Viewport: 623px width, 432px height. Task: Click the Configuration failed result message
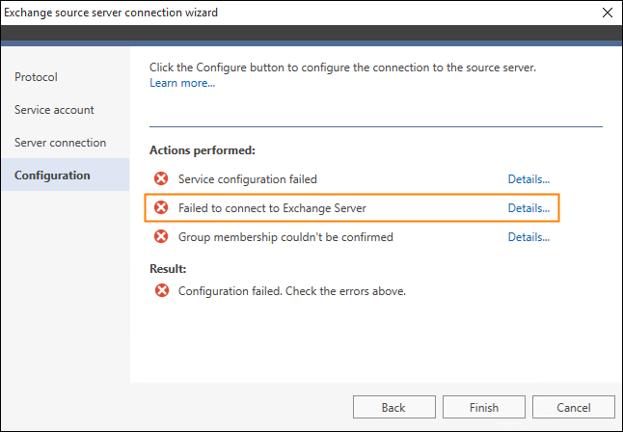292,291
